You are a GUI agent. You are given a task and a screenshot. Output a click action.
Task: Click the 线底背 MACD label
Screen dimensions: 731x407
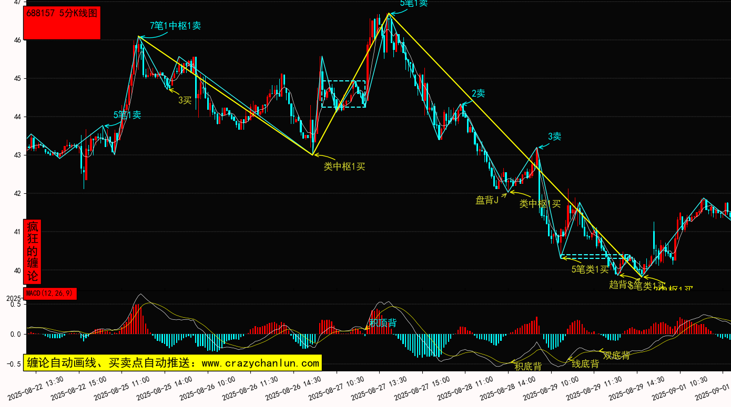click(585, 363)
